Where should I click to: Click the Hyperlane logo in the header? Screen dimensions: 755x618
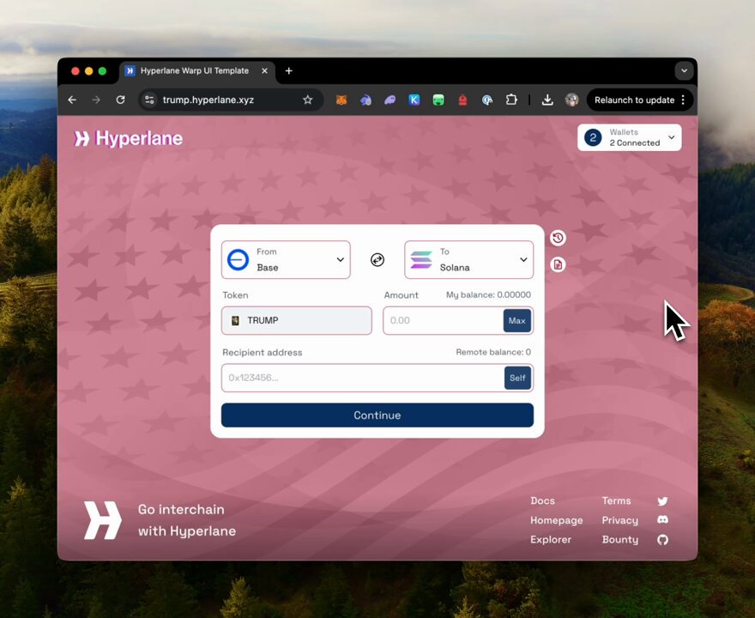(128, 139)
